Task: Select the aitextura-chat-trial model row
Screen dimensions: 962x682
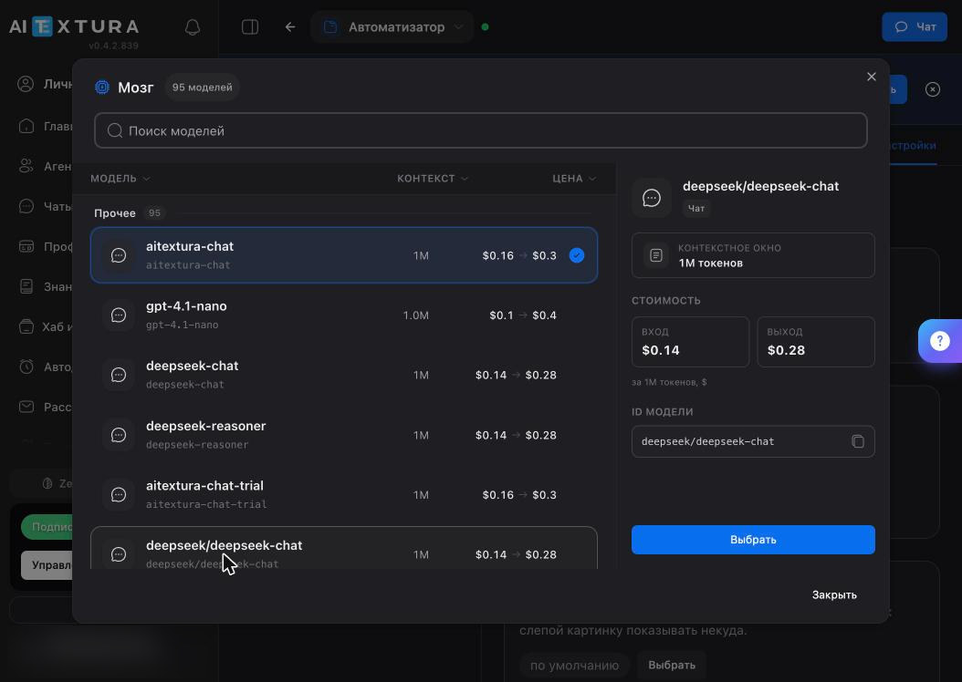Action: 343,494
